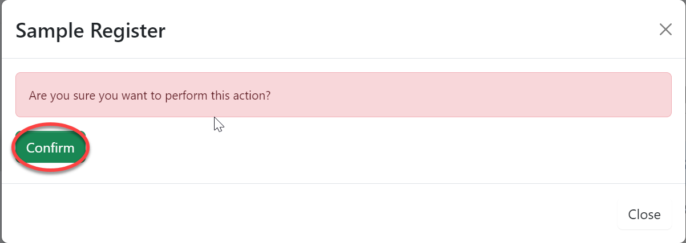
Task: Click the empty space right of Confirm
Action: [x=342, y=148]
